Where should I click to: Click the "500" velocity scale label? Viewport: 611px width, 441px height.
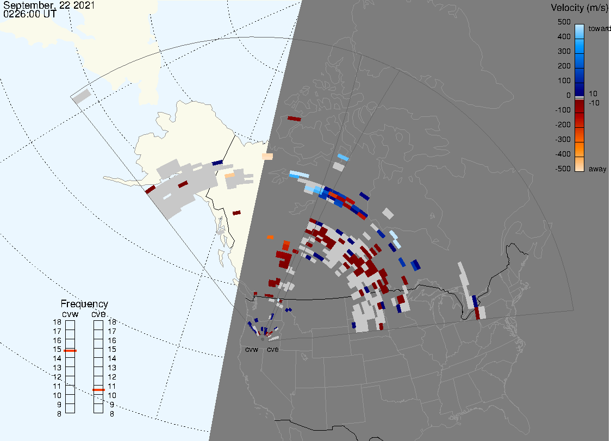tap(564, 22)
